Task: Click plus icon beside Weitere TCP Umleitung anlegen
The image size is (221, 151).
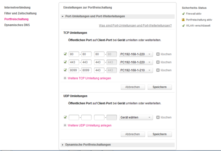Action: [65, 78]
